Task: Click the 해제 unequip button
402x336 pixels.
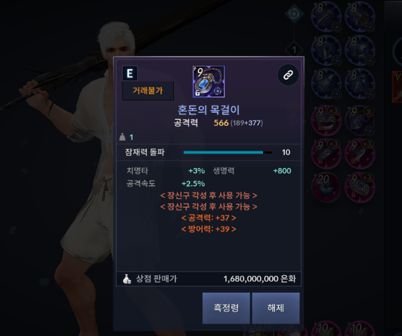Action: pyautogui.click(x=276, y=308)
